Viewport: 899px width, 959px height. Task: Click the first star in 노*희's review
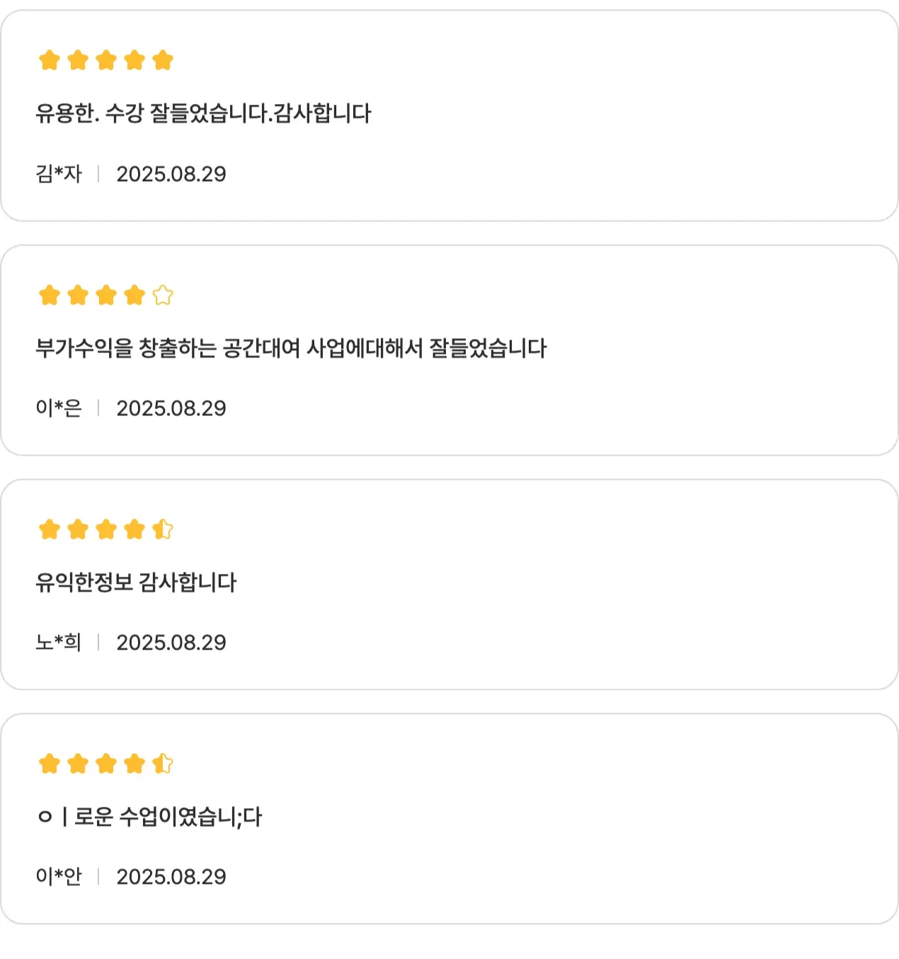point(50,529)
